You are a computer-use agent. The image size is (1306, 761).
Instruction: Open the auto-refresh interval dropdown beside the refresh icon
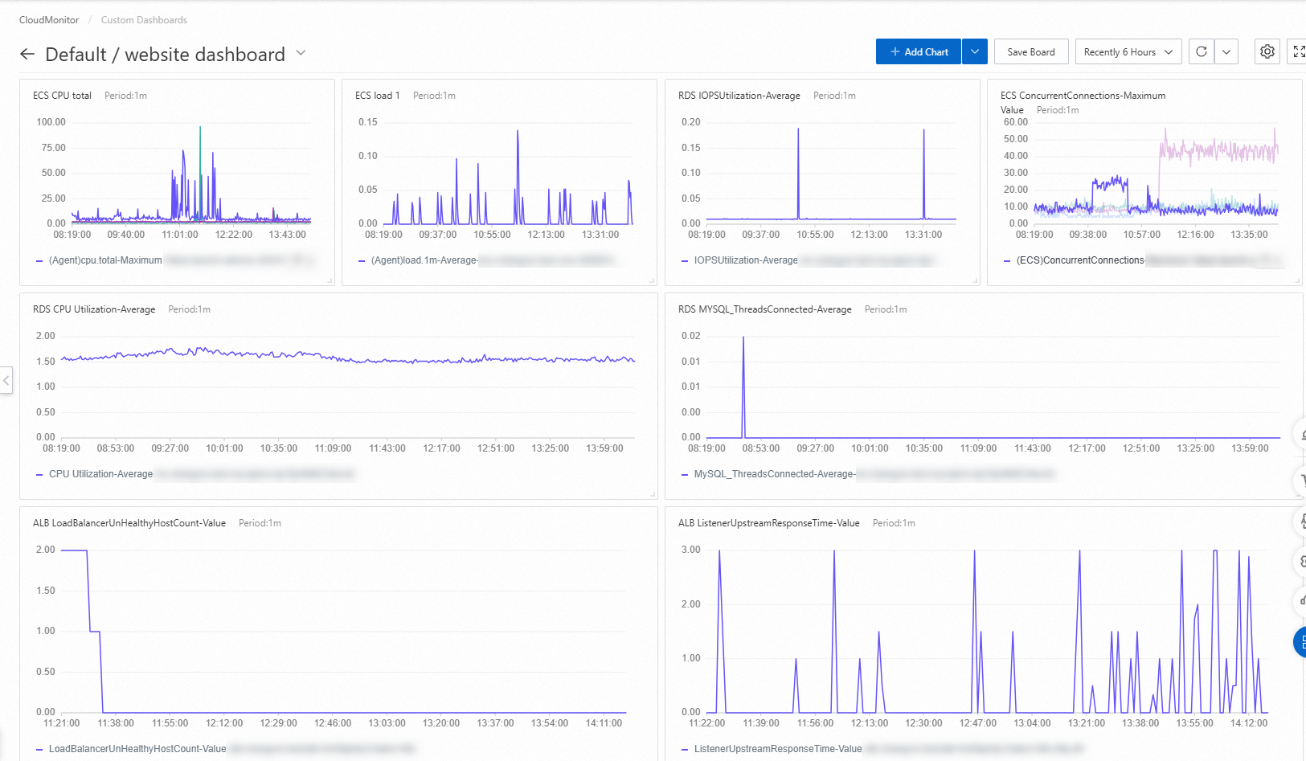(x=1226, y=51)
